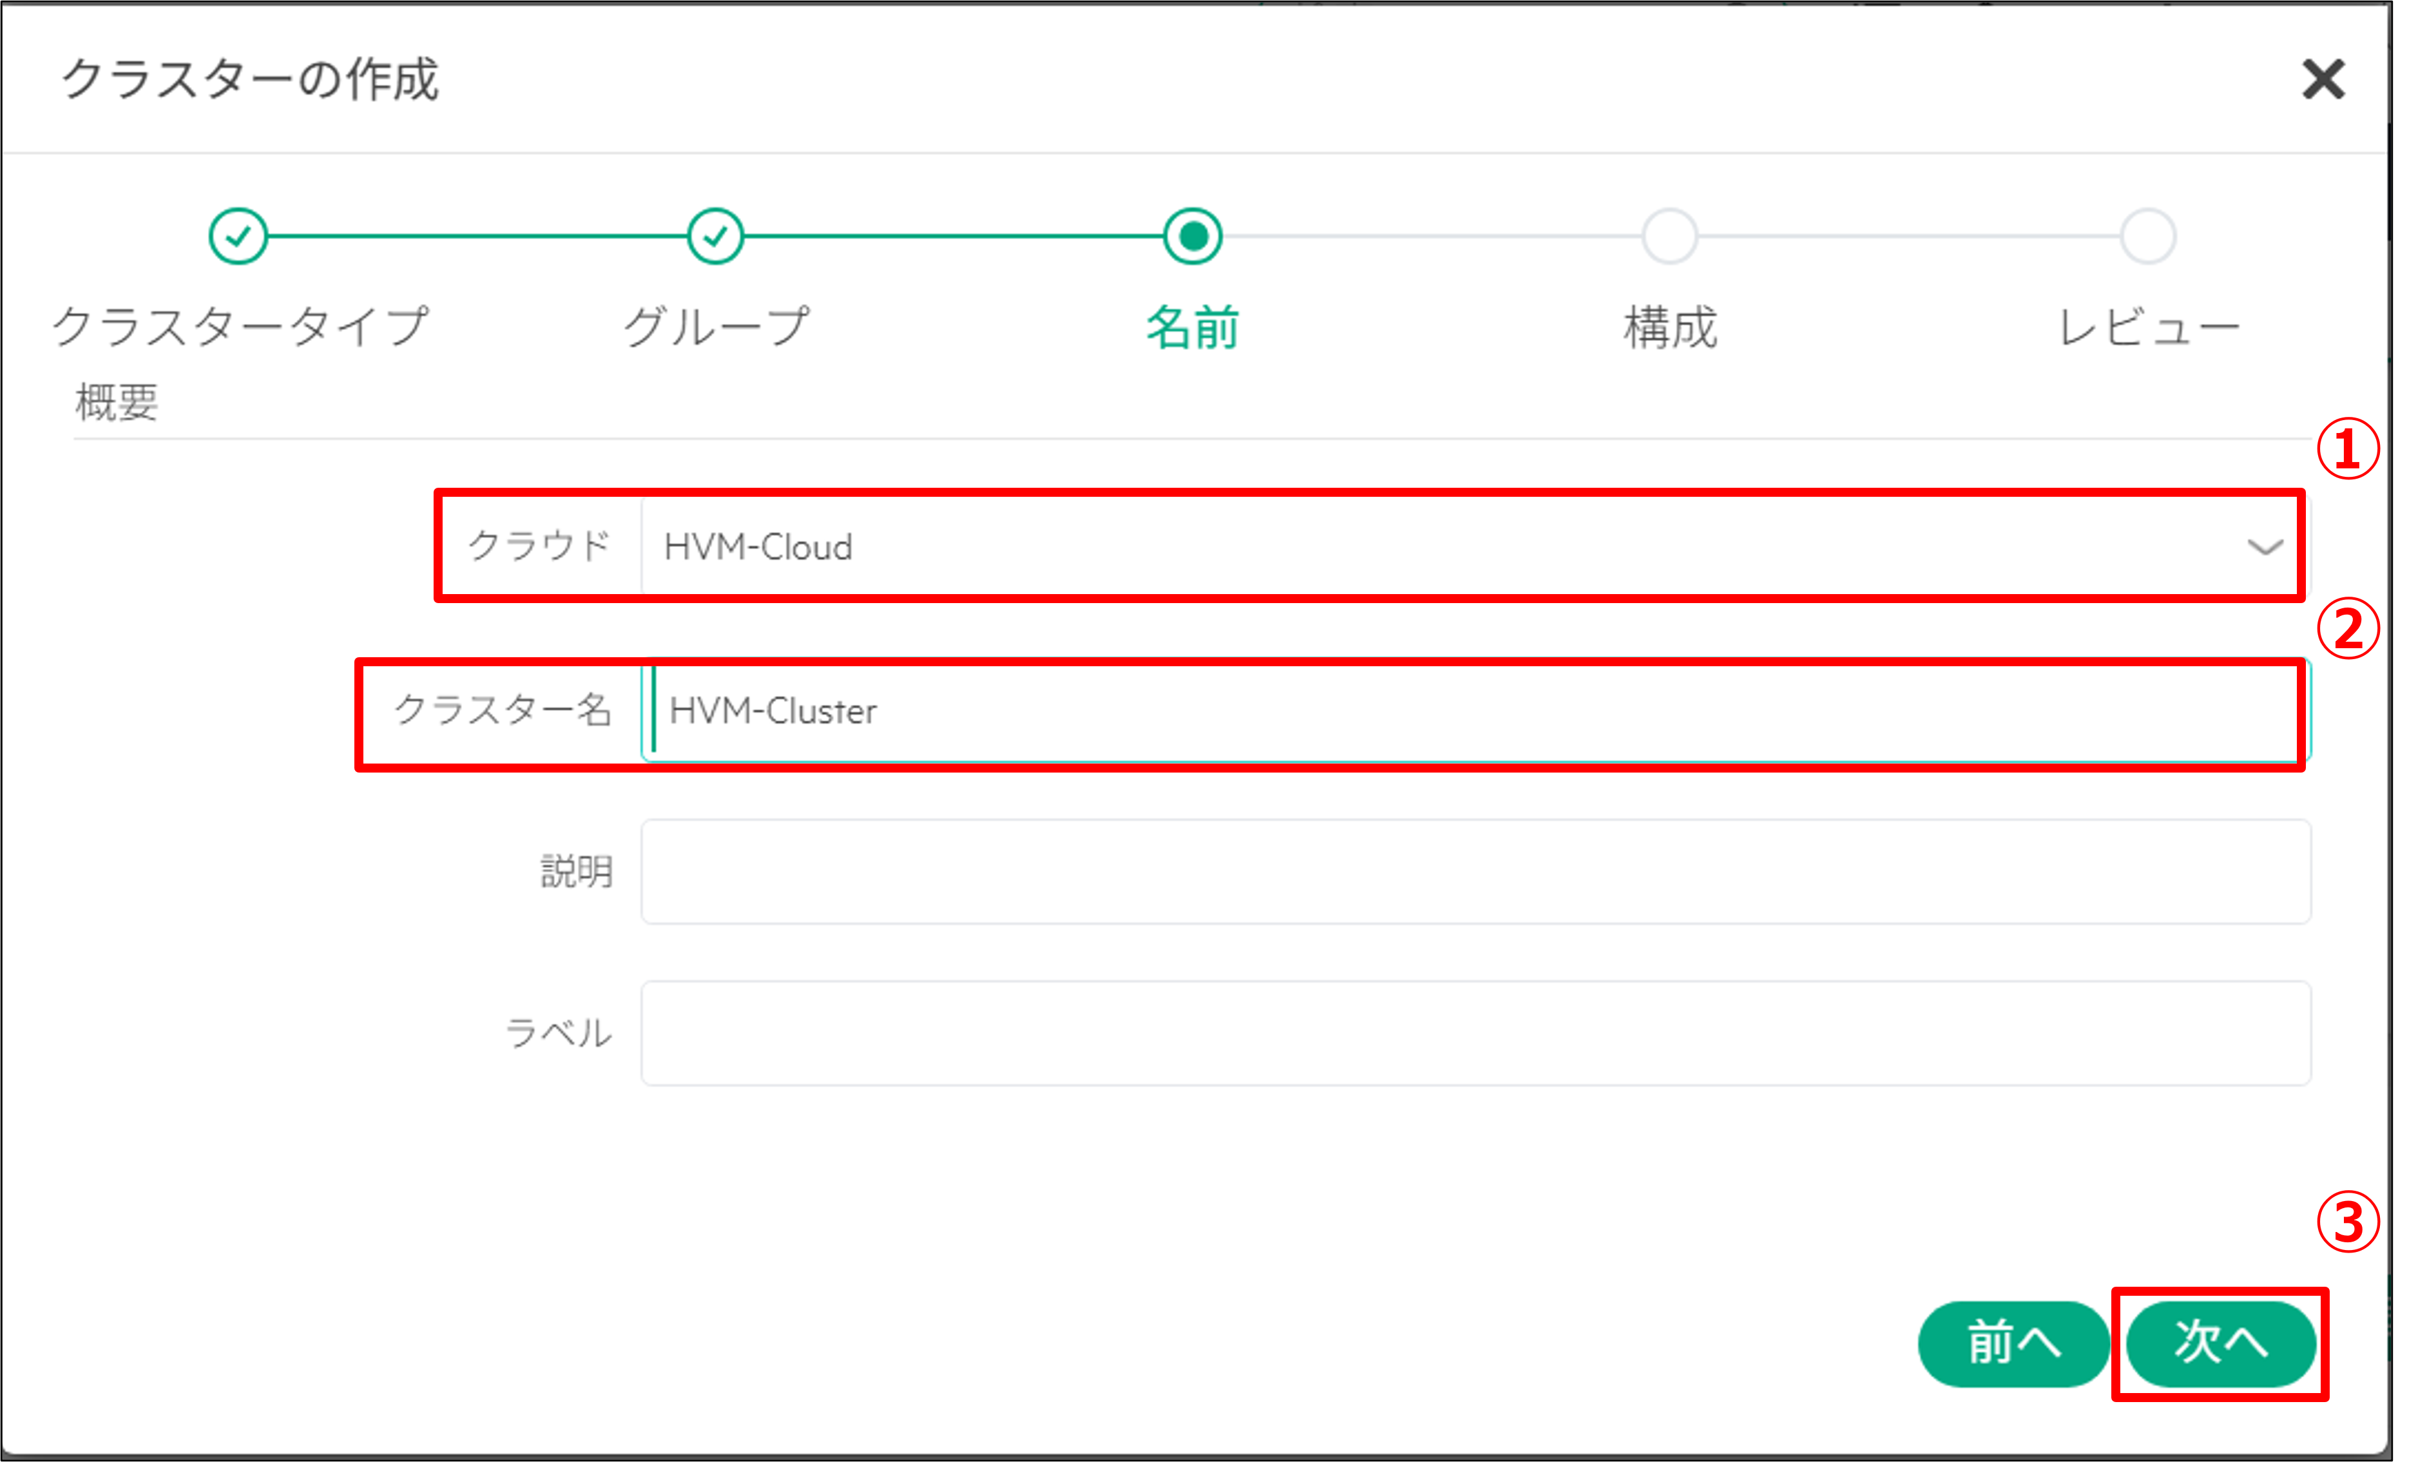The width and height of the screenshot is (2427, 1462).
Task: Select the 名前 step label
Action: (1192, 327)
